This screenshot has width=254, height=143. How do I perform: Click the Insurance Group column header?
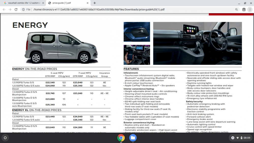click(104, 75)
